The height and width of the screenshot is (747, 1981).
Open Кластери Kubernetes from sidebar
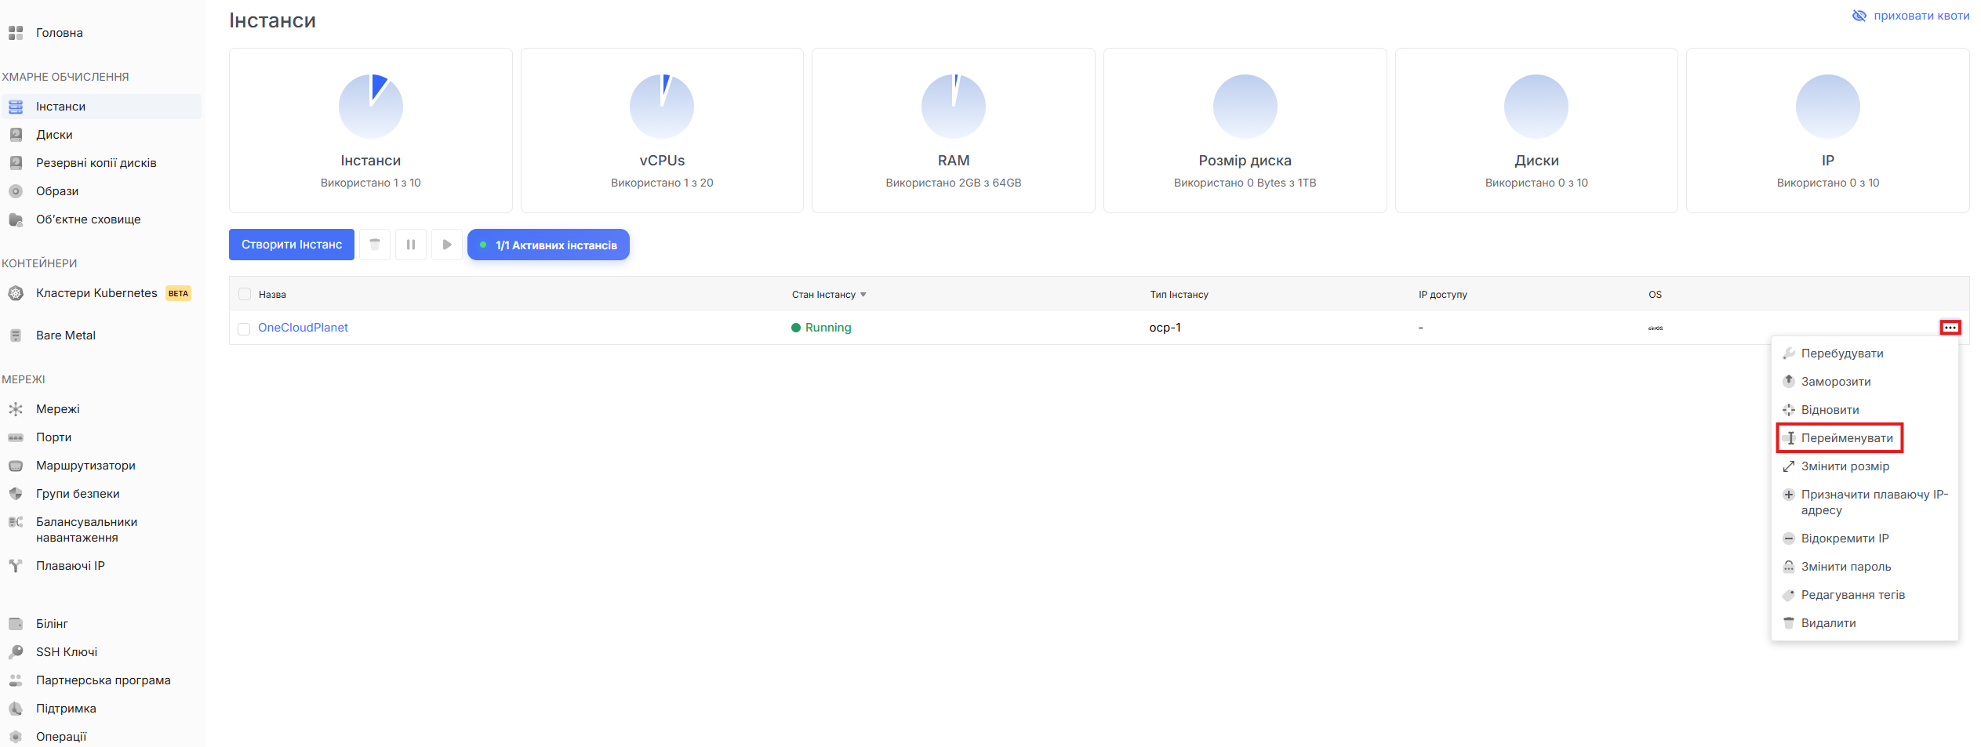pos(96,293)
